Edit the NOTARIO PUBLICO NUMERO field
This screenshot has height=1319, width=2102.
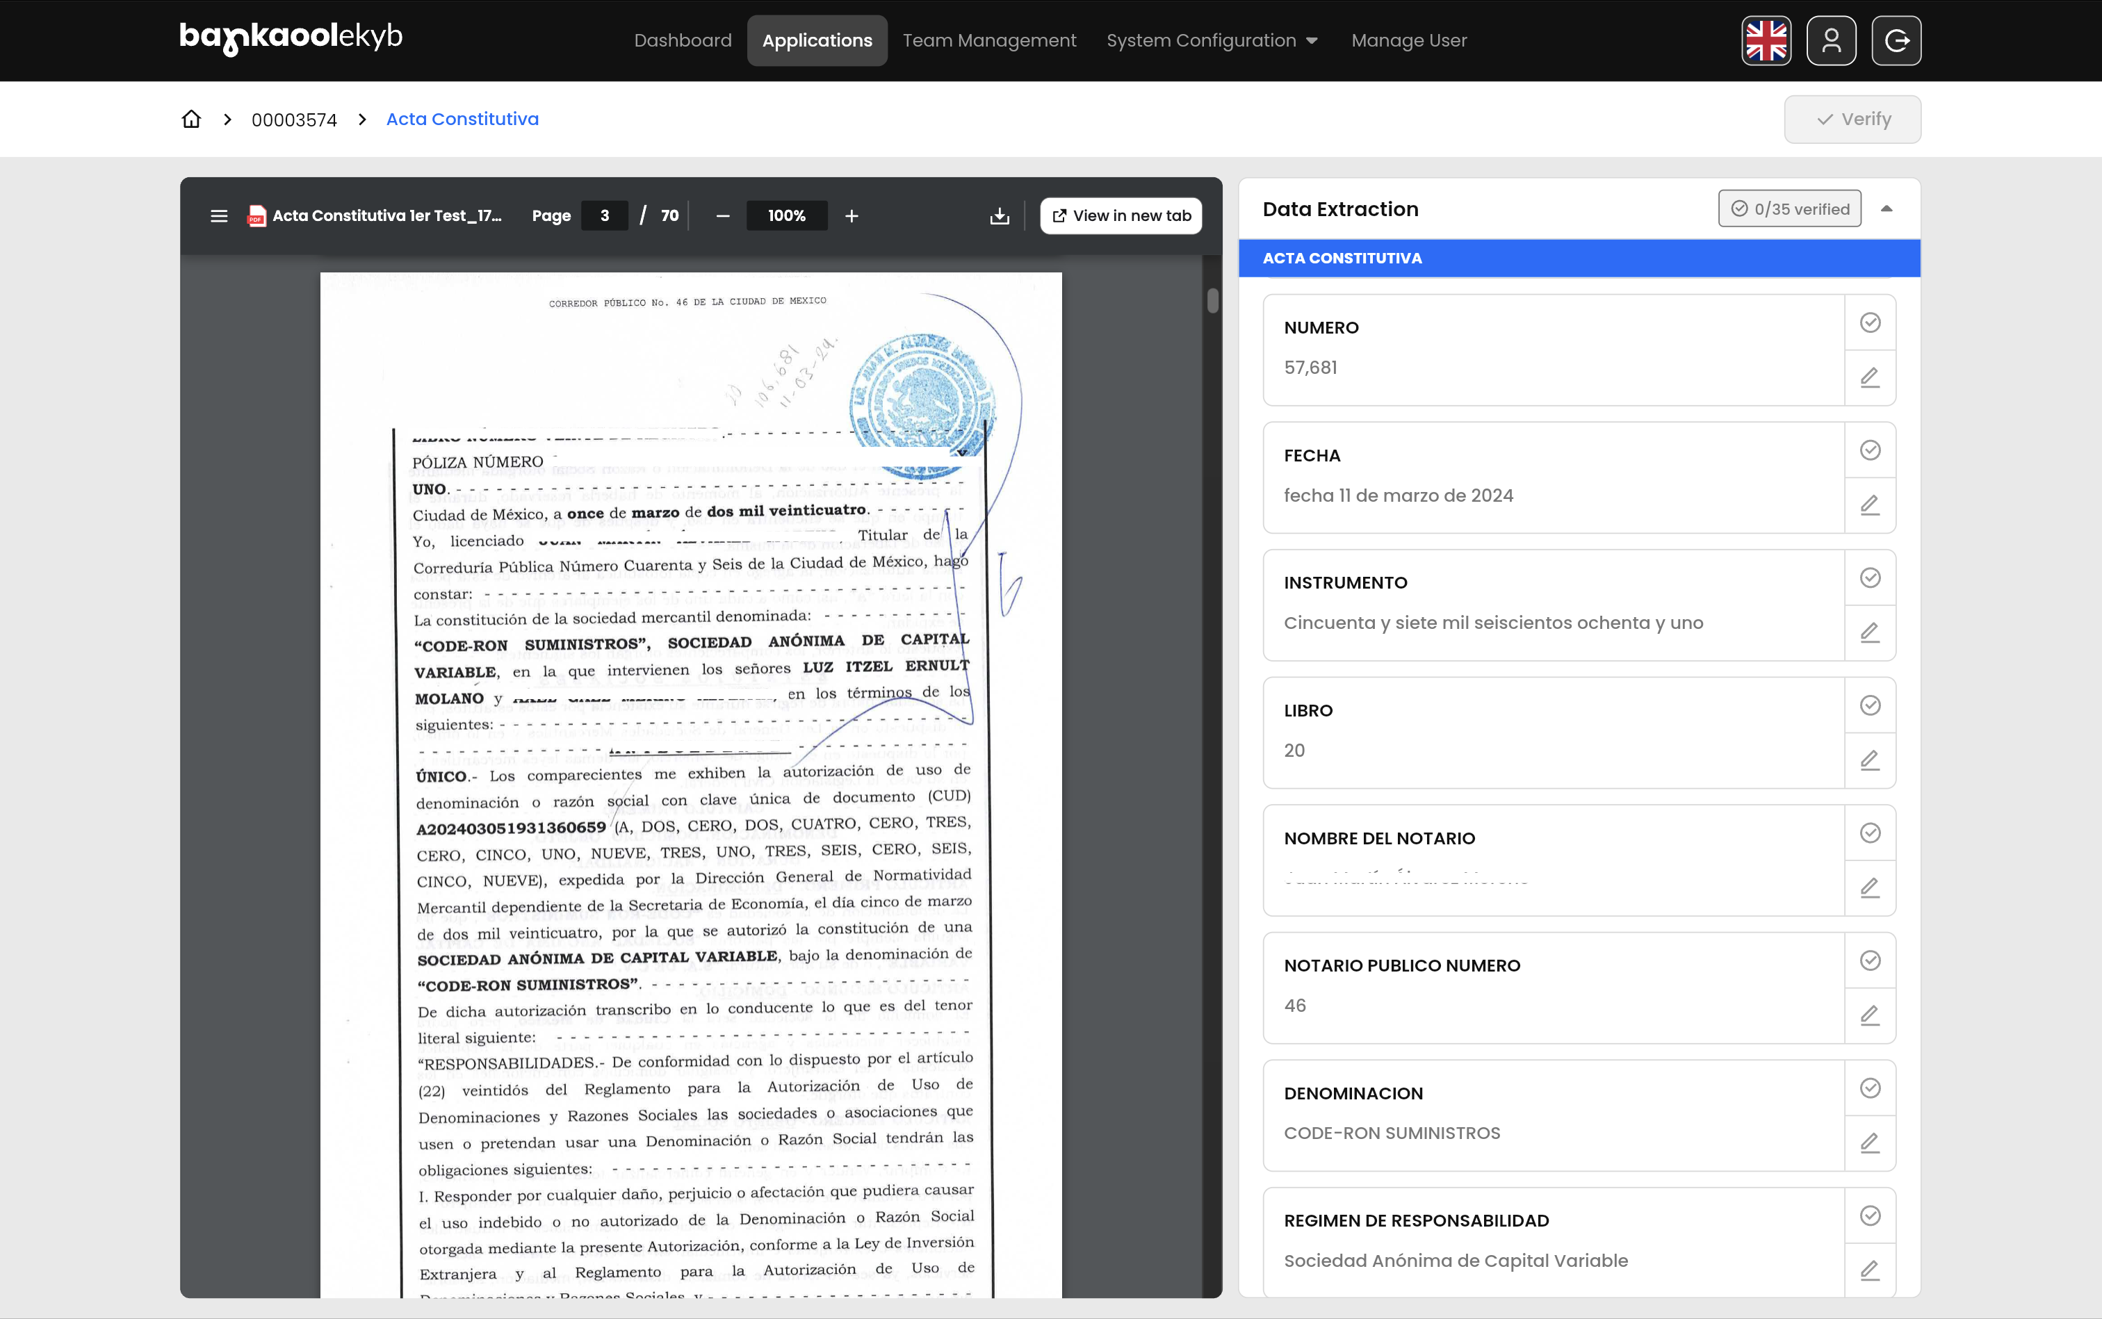pyautogui.click(x=1870, y=1015)
